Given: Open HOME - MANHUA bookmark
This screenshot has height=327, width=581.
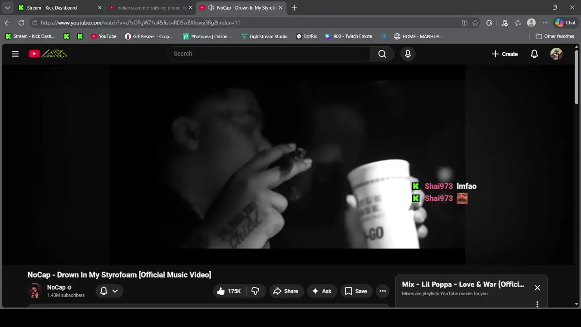Looking at the screenshot, I should tap(419, 36).
